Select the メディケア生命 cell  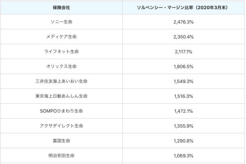pos(61,36)
